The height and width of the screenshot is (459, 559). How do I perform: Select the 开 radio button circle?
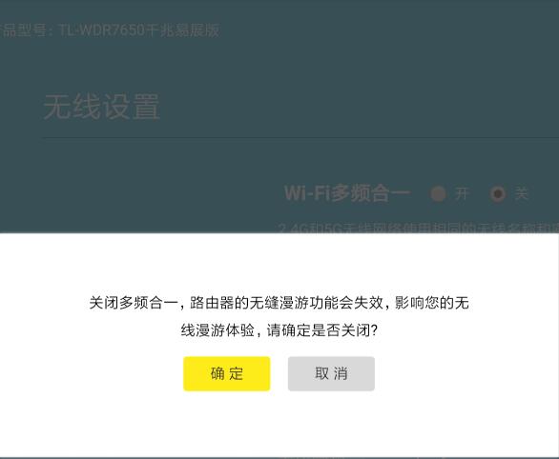click(x=438, y=194)
